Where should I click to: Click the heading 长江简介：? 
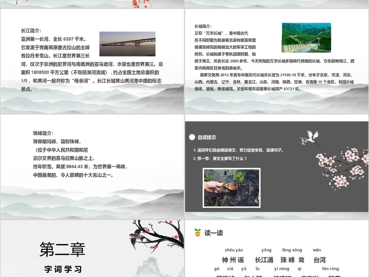31,31
